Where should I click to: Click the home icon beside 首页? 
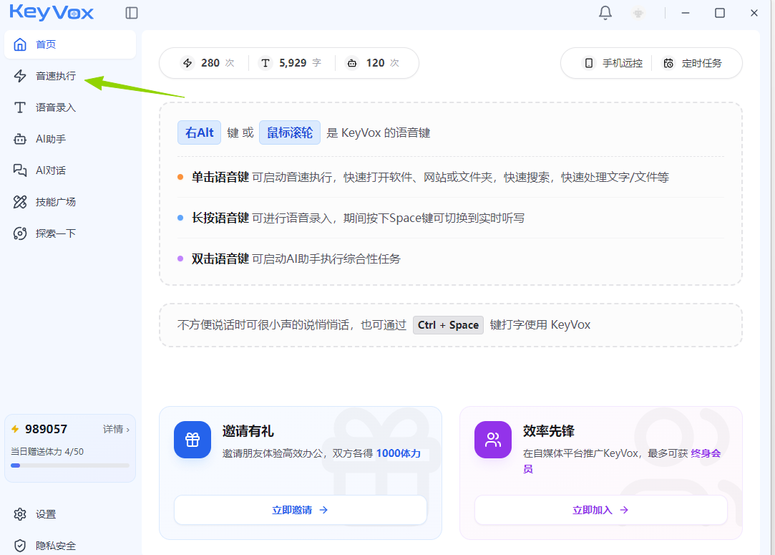[x=20, y=44]
